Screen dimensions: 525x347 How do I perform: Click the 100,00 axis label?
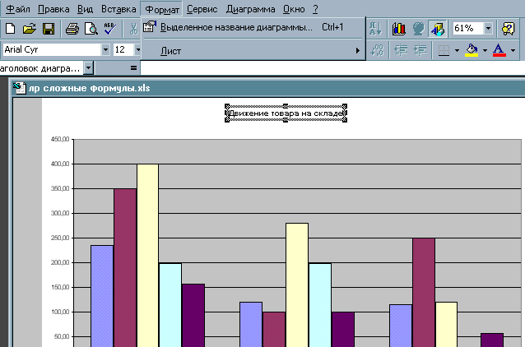[x=60, y=312]
